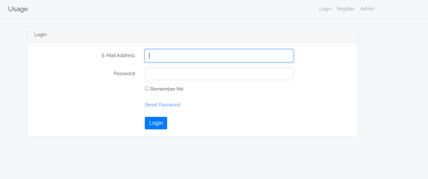Image resolution: width=428 pixels, height=179 pixels.
Task: Open password reset via its link
Action: coord(162,105)
